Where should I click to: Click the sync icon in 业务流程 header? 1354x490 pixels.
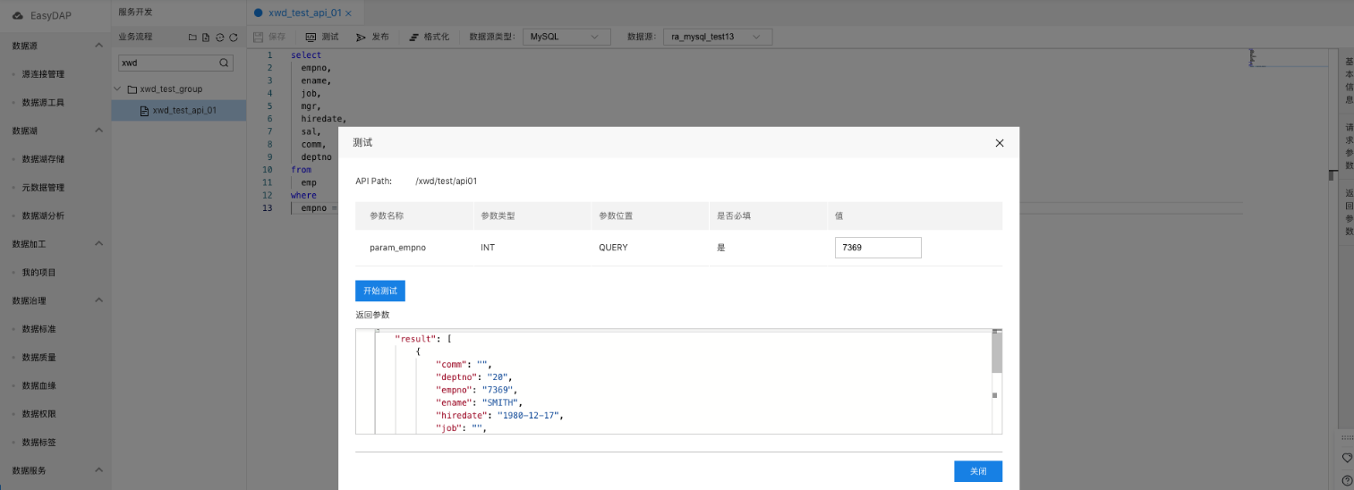pyautogui.click(x=219, y=38)
